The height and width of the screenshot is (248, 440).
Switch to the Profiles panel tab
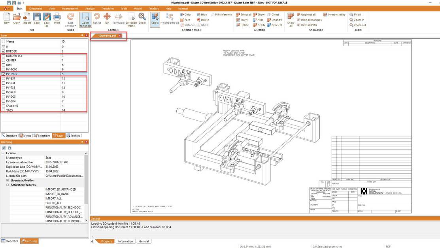coord(73,136)
